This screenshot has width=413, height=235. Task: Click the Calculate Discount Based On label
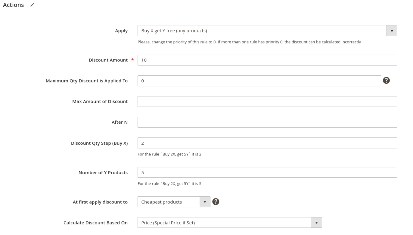point(95,223)
